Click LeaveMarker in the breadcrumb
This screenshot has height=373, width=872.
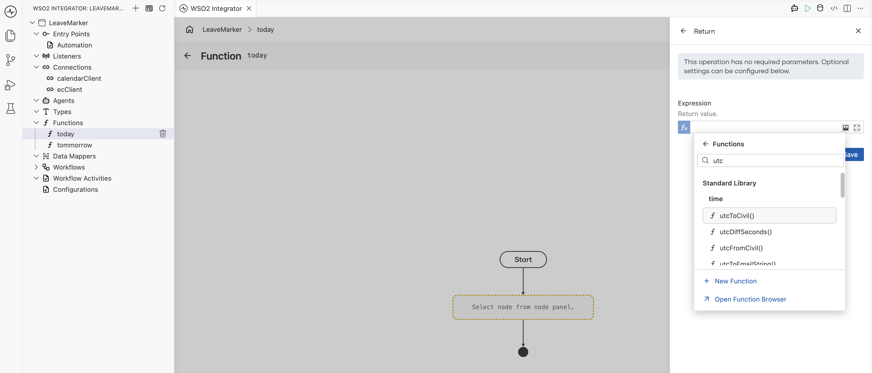pyautogui.click(x=222, y=29)
